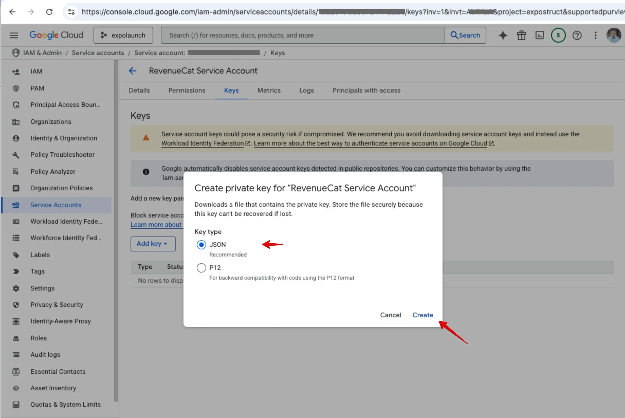625x418 pixels.
Task: Go back with the browser back arrow
Action: (12, 12)
